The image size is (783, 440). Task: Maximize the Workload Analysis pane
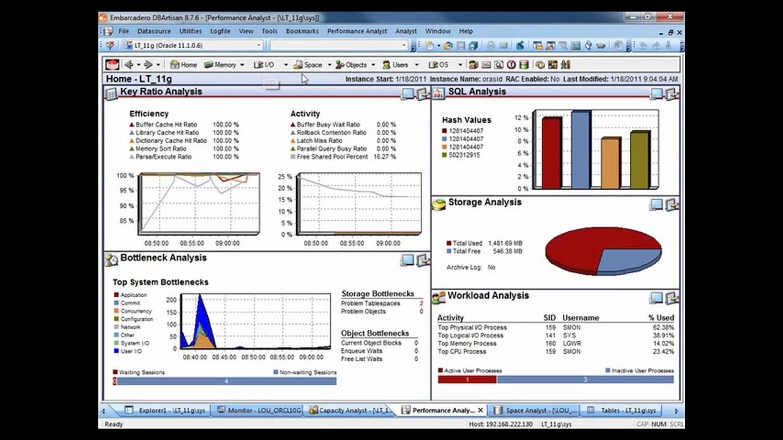656,298
